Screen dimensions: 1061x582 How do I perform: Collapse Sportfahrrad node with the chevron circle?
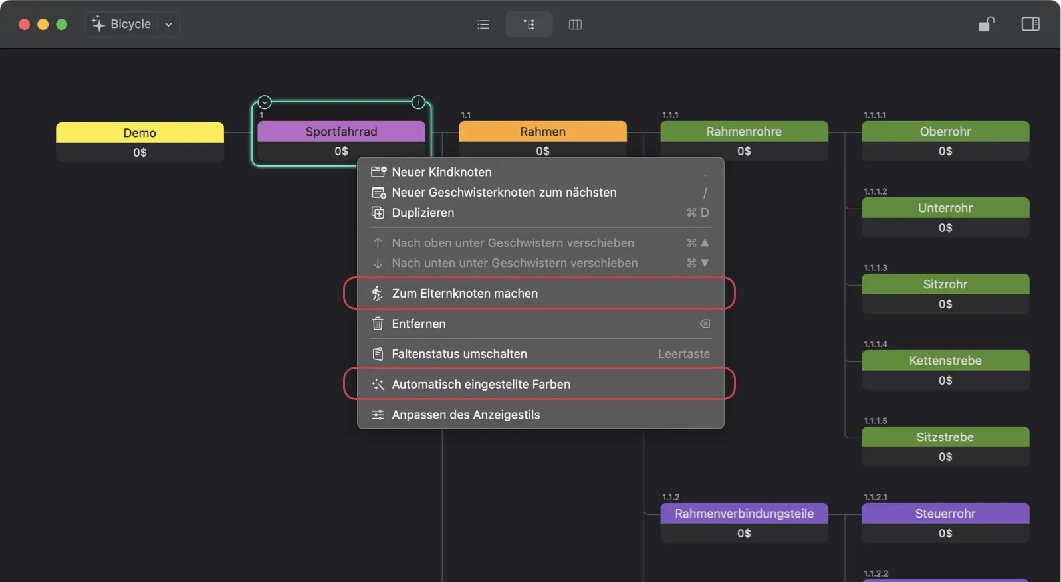(x=265, y=102)
